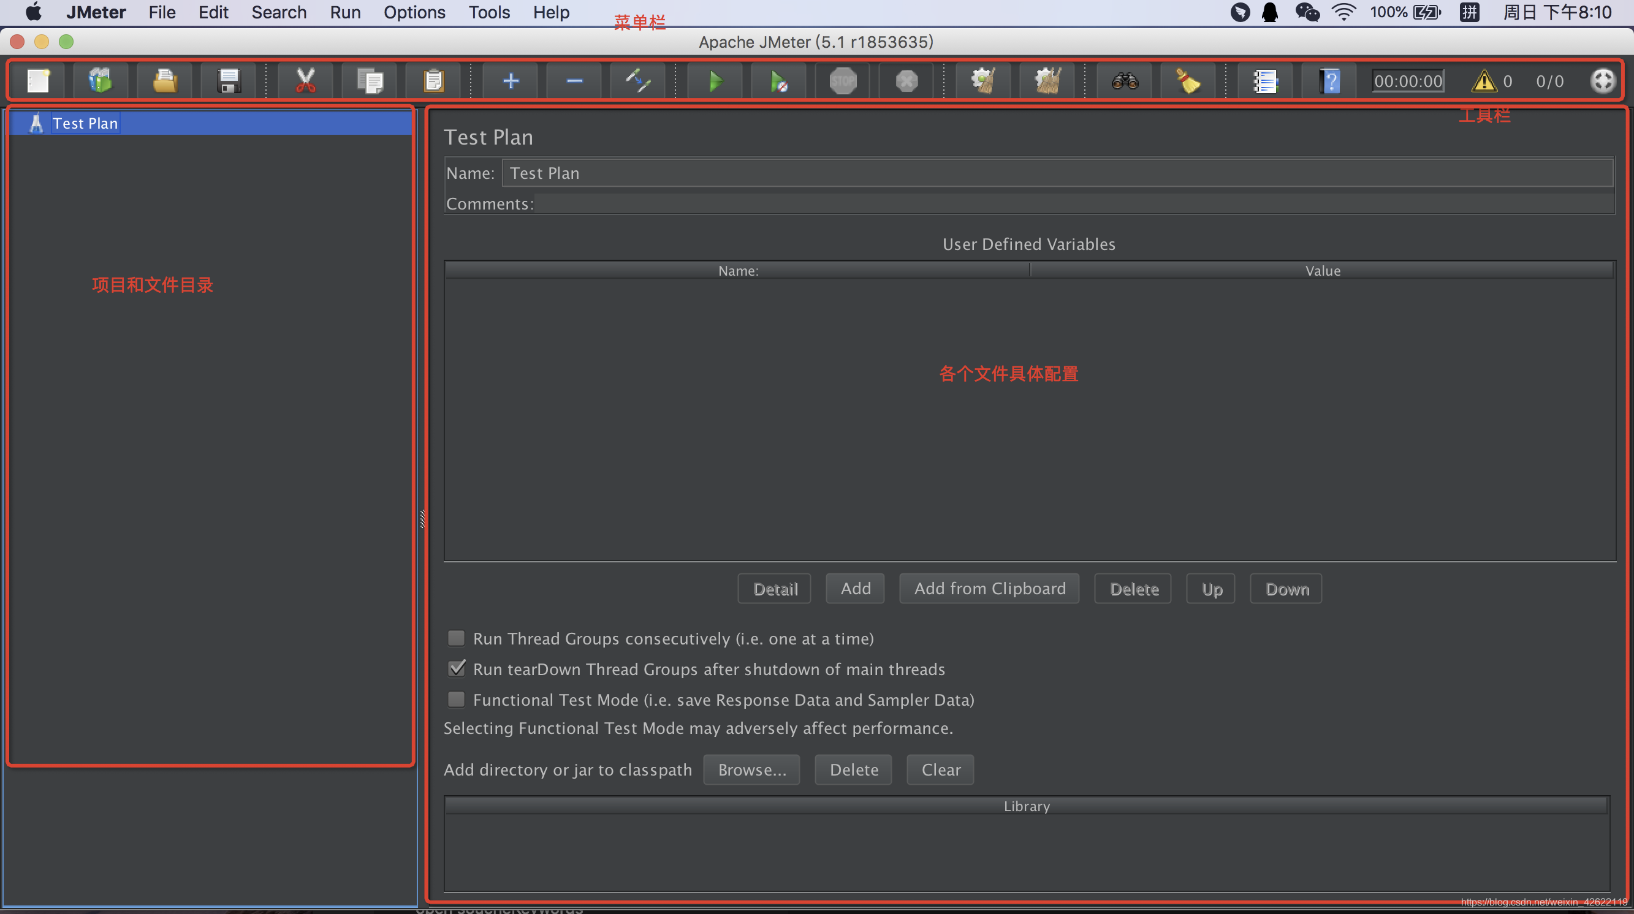
Task: Click the Search binoculars icon
Action: tap(1125, 81)
